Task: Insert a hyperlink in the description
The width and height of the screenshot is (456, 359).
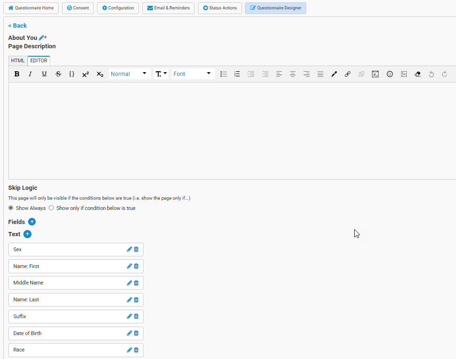Action: 348,74
